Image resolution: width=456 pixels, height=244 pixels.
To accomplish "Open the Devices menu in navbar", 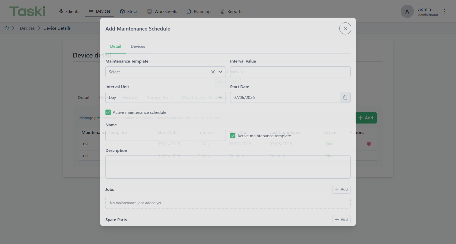I will pos(99,11).
